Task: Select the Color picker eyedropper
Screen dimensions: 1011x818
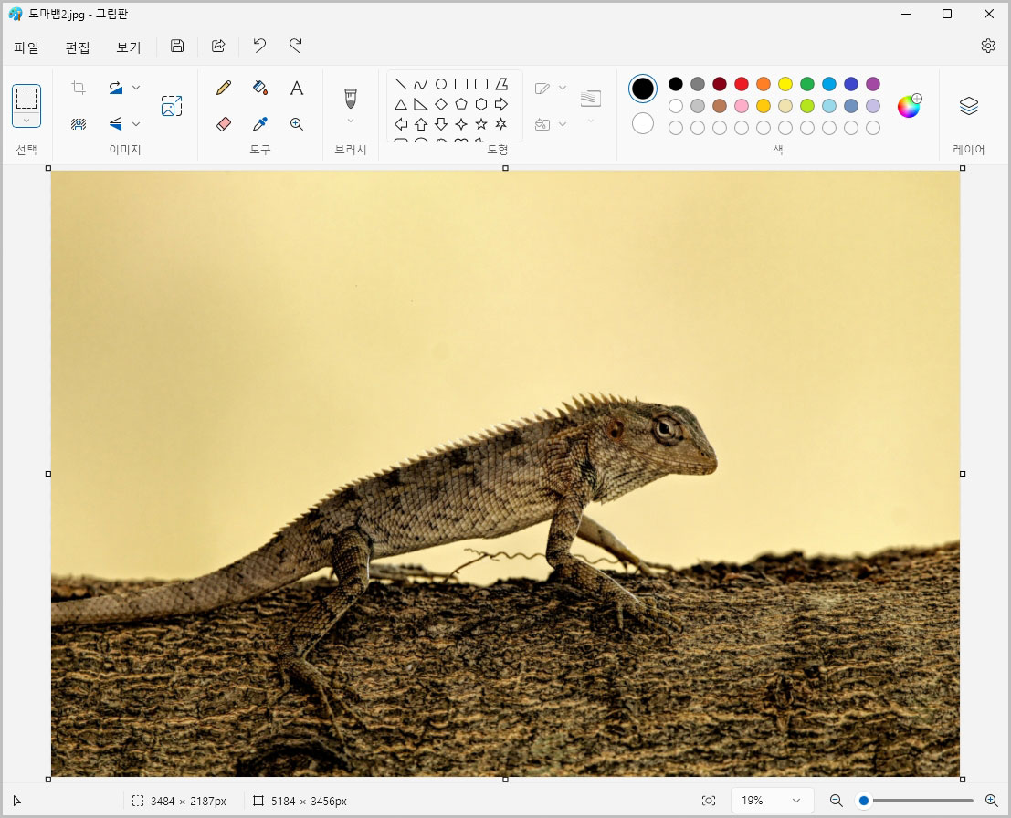Action: pos(260,124)
